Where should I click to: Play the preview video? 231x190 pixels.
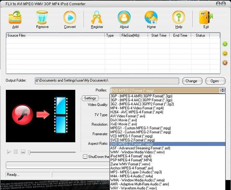[x=9, y=152]
